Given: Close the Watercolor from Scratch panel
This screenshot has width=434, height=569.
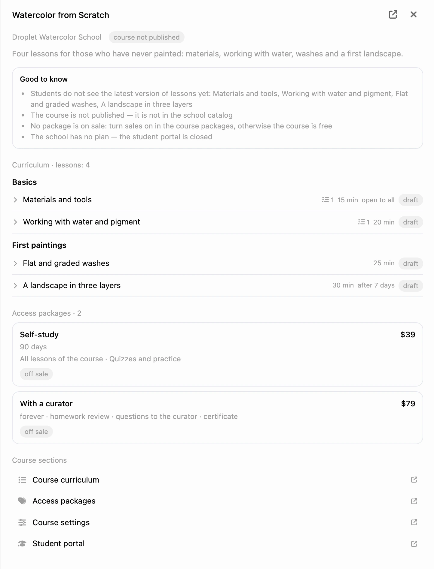Looking at the screenshot, I should [x=414, y=14].
